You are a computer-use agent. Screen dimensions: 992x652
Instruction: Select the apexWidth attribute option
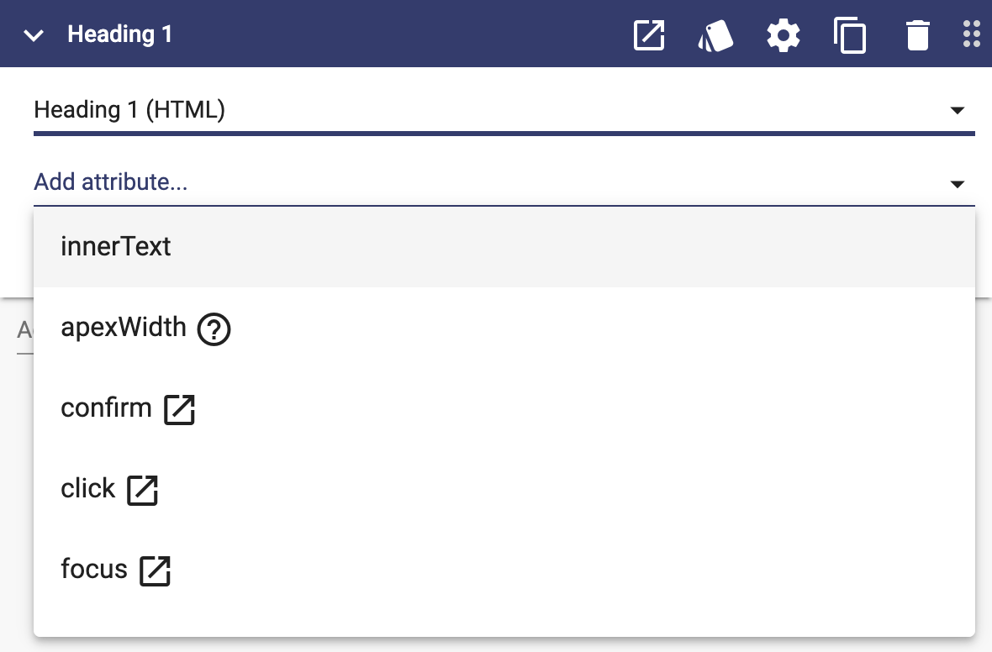click(504, 328)
